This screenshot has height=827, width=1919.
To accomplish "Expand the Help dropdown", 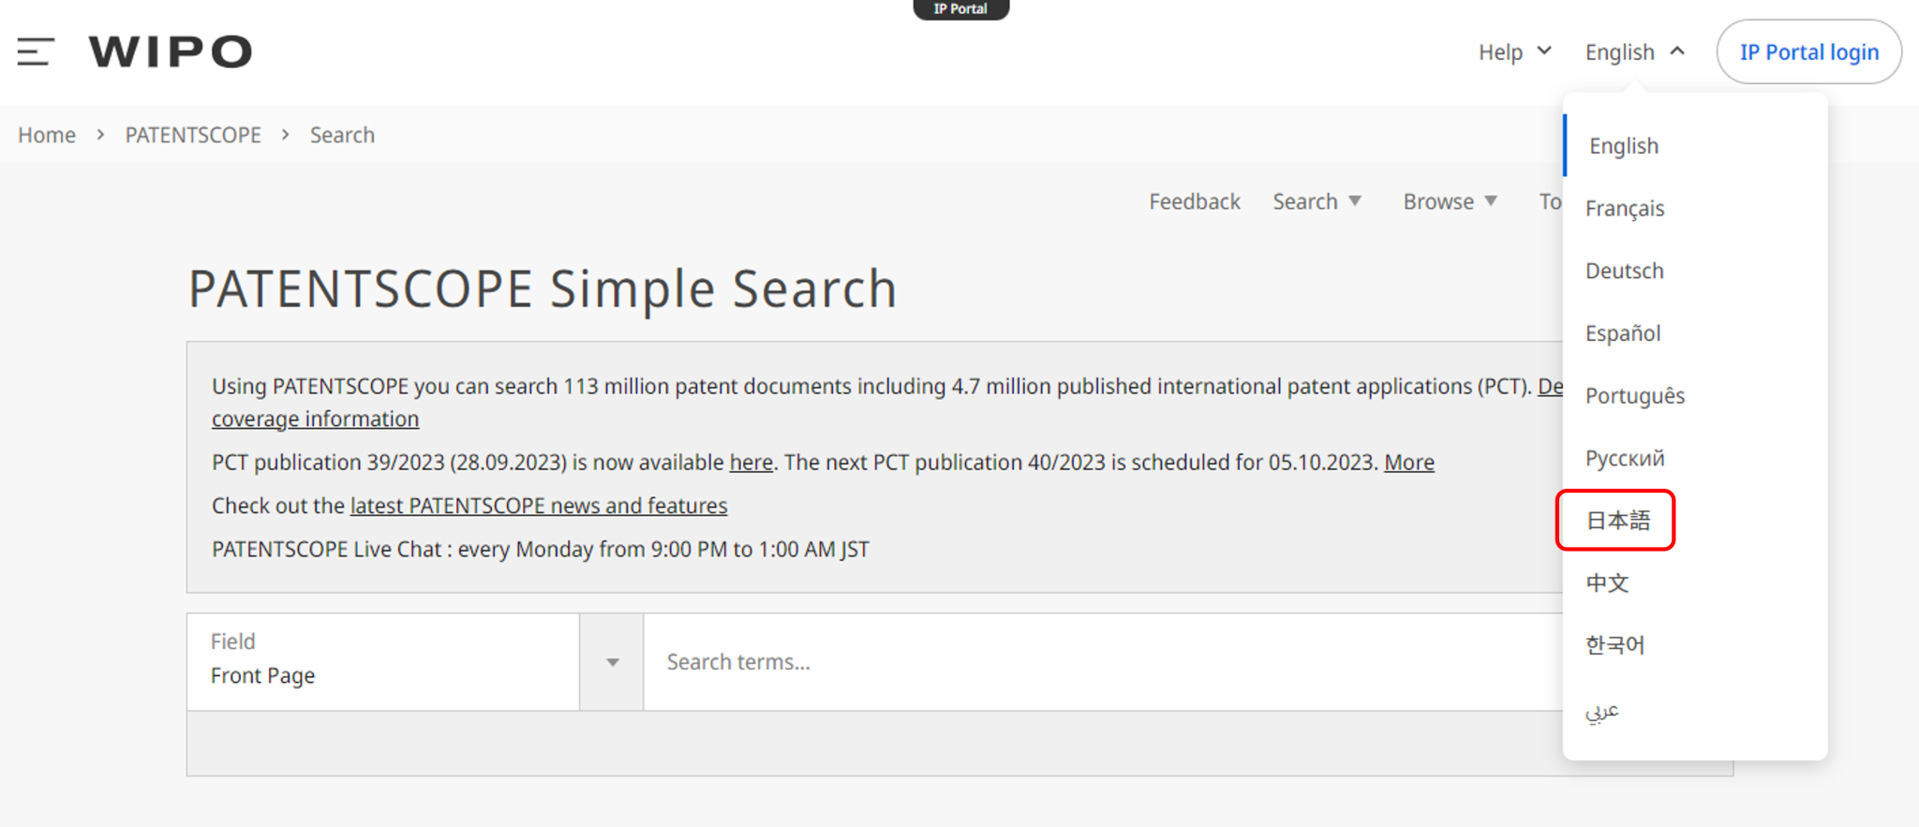I will coord(1514,52).
